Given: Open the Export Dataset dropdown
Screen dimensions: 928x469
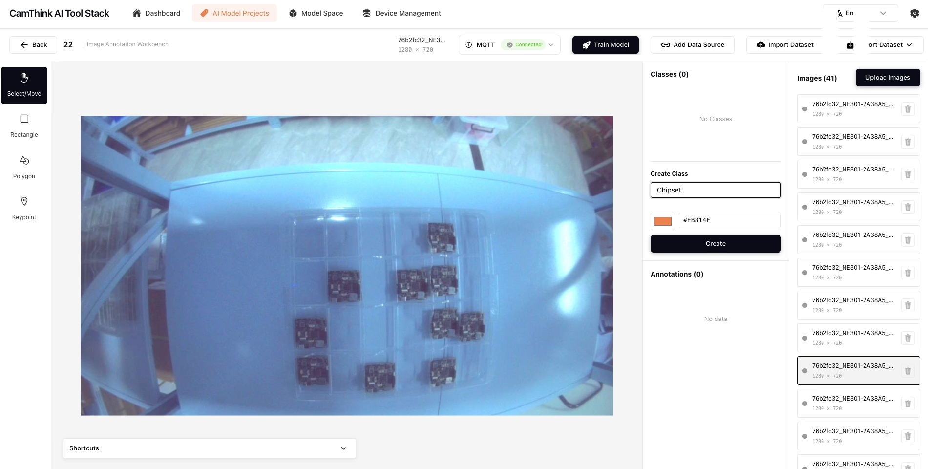Looking at the screenshot, I should pyautogui.click(x=884, y=44).
